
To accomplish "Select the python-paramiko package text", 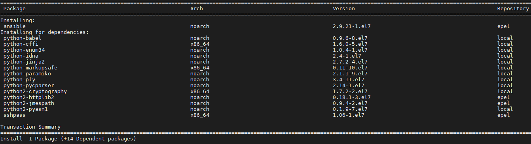I will point(27,74).
